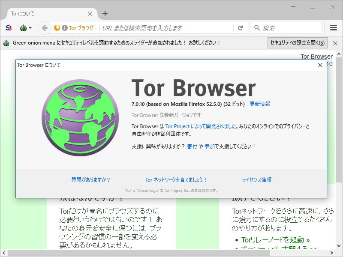Viewport: 343px width, 257px height.
Task: Click セキュリティの設定を開く button
Action: pyautogui.click(x=297, y=43)
